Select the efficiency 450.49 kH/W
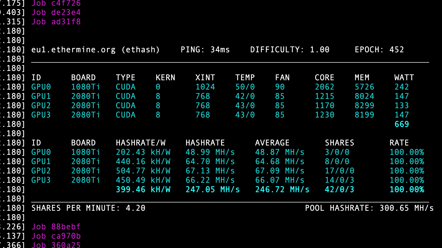Viewport: 442px width, 248px height. 143,180
